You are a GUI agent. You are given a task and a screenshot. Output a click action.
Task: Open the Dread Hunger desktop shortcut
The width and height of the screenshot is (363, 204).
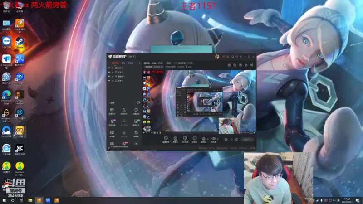pos(20,97)
